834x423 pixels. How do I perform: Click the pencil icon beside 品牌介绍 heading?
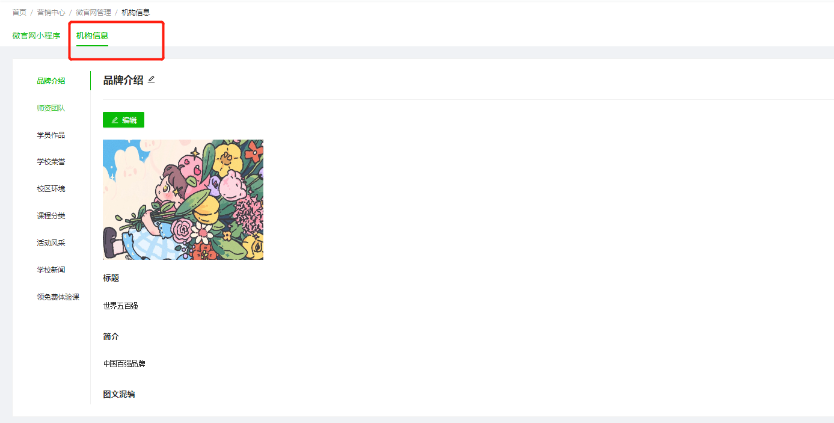152,79
